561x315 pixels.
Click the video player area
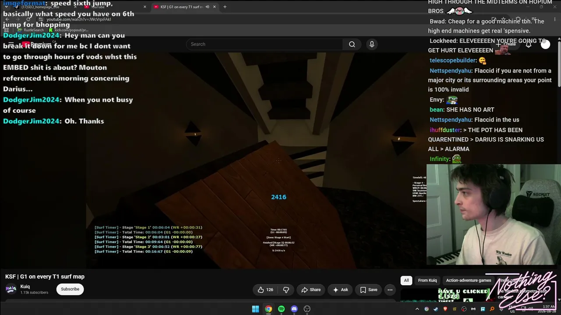click(x=256, y=161)
